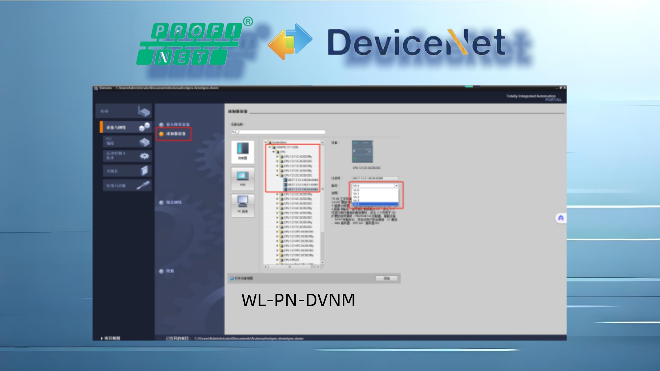Click the device name input field
Viewport: 660px width, 371px height.
(x=278, y=132)
